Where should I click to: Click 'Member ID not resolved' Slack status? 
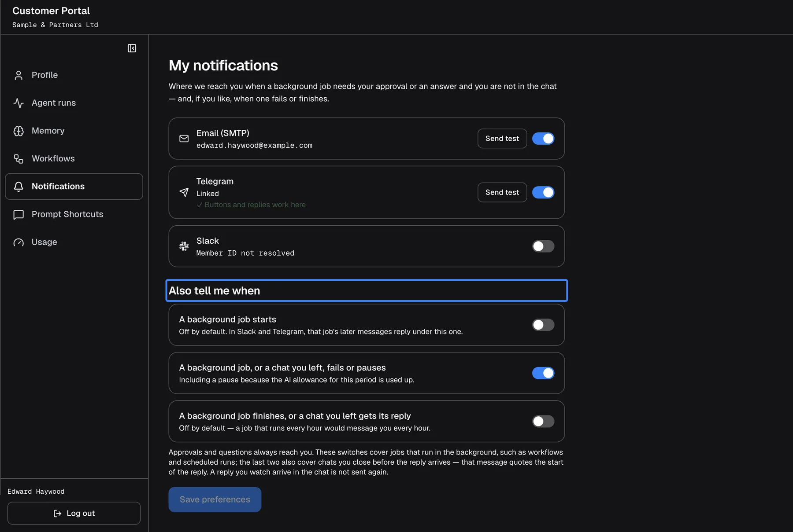[x=245, y=253]
